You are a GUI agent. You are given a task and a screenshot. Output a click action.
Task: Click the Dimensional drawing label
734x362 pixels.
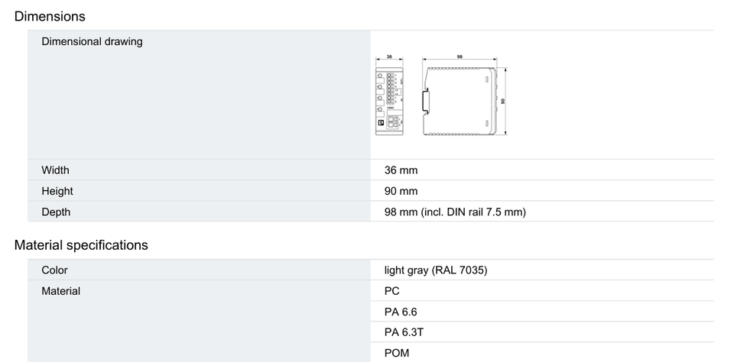tap(92, 41)
